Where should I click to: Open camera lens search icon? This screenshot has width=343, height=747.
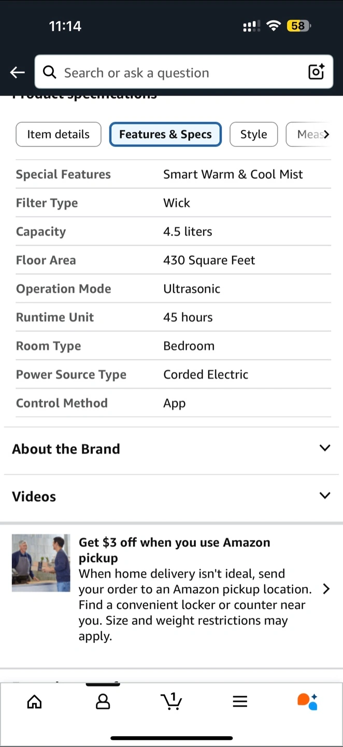tap(316, 72)
